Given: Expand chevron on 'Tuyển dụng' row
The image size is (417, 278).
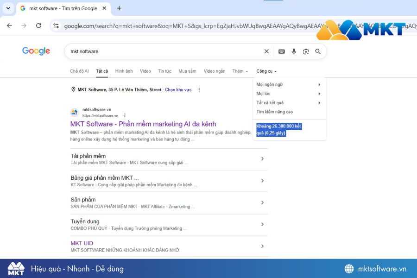Looking at the screenshot, I should coord(262,224).
